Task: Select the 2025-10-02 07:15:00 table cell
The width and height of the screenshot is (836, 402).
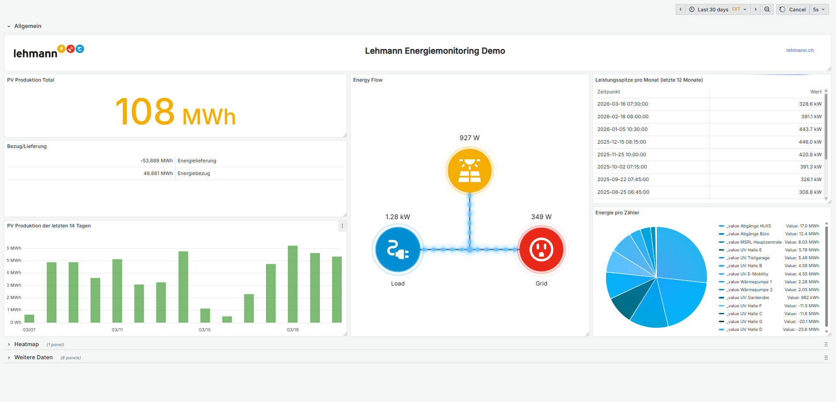Action: tap(622, 167)
